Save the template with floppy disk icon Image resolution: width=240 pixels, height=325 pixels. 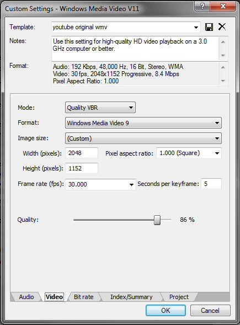pos(209,27)
